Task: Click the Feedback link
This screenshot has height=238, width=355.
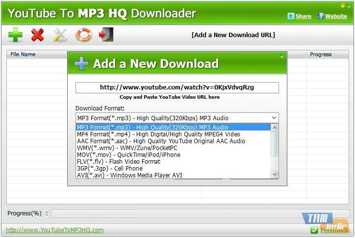Action: tap(334, 230)
